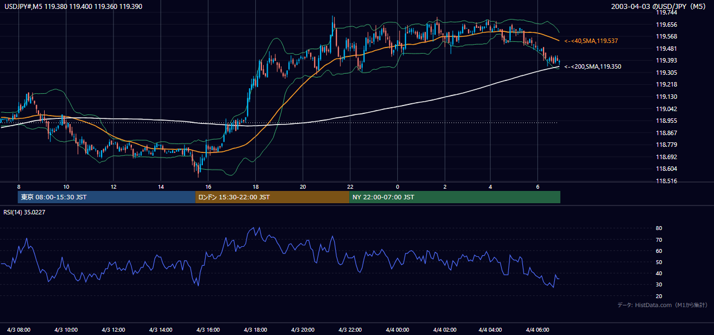Click price axis value 119.042
The height and width of the screenshot is (335, 714).
pos(665,109)
